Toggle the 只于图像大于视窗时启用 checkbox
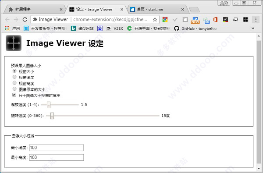This screenshot has width=263, height=173. point(14,95)
